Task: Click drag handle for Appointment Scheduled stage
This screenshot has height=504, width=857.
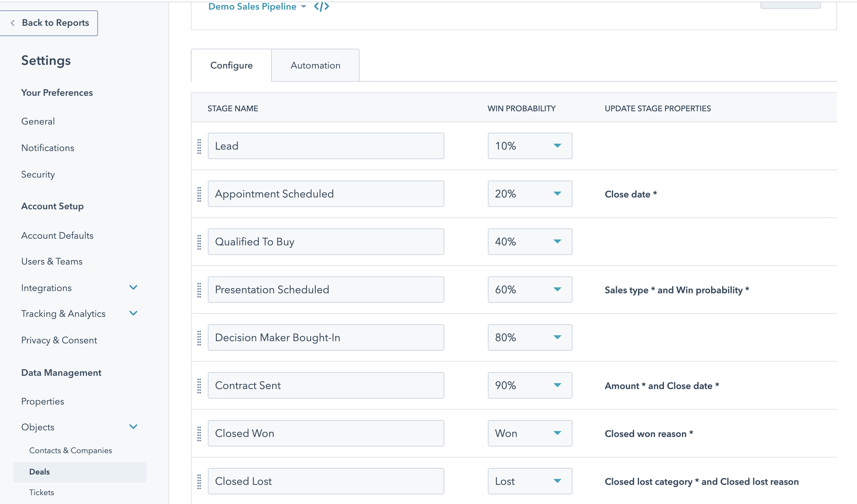Action: click(x=199, y=194)
